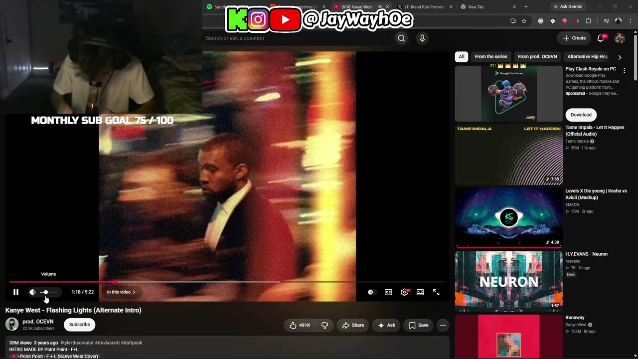638x359 pixels.
Task: Adjust the volume slider handle
Action: click(45, 292)
